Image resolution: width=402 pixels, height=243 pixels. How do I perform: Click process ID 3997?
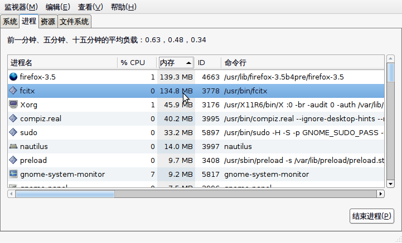(x=211, y=146)
